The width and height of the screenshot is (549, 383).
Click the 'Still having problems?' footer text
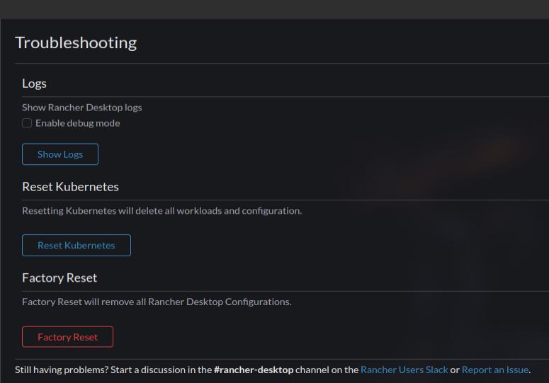tap(61, 370)
